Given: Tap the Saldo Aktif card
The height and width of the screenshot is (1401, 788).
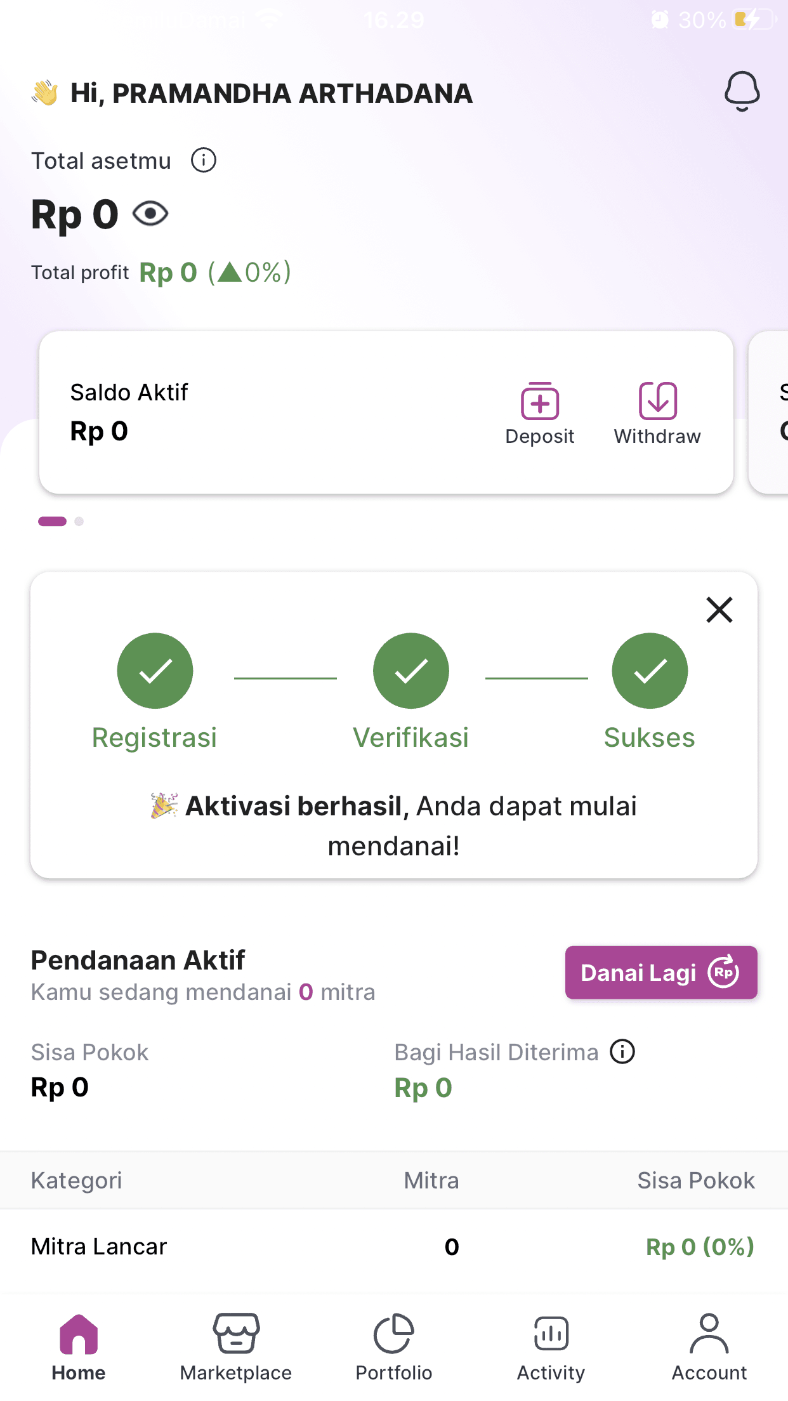Looking at the screenshot, I should 386,412.
